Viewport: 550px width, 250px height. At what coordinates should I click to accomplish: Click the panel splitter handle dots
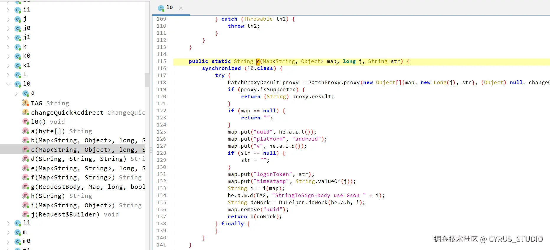(x=151, y=150)
